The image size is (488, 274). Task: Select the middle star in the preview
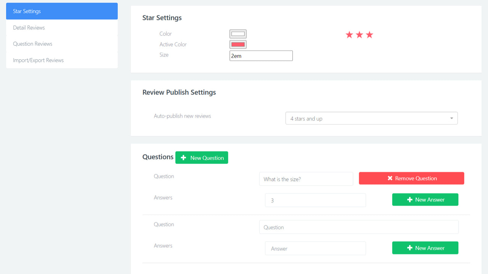pyautogui.click(x=359, y=34)
